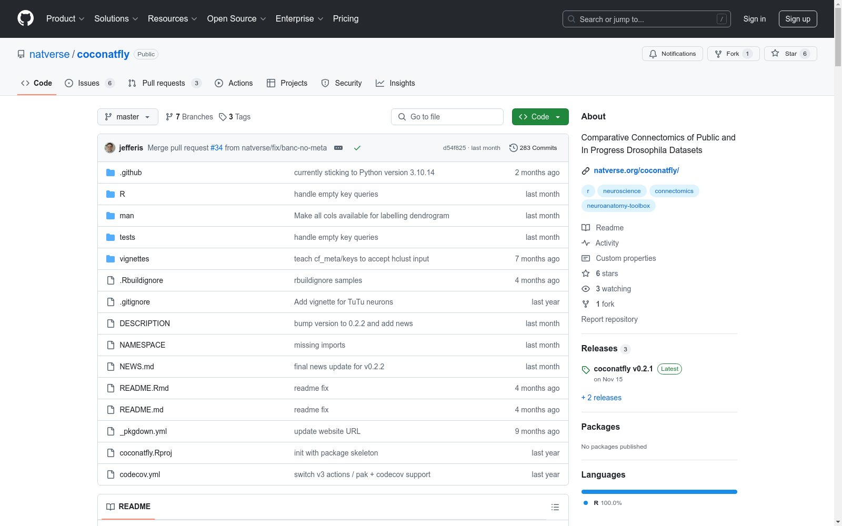Click jefferis avatar image
The image size is (842, 526).
[x=110, y=148]
